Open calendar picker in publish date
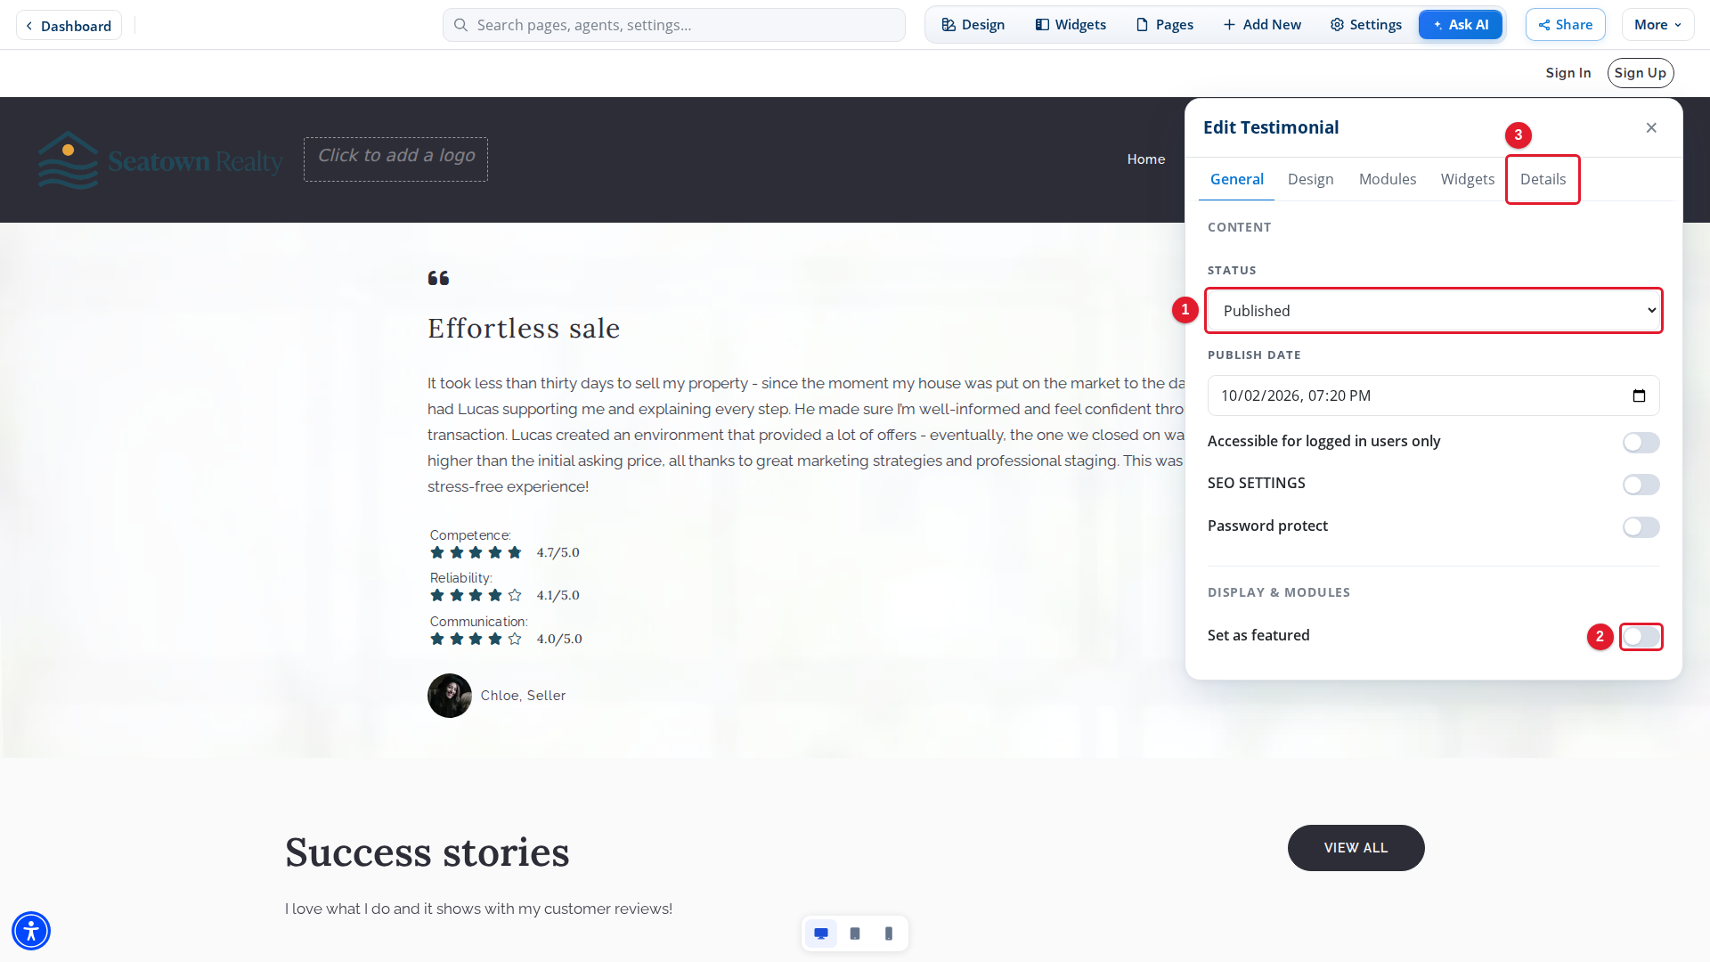 pos(1639,395)
